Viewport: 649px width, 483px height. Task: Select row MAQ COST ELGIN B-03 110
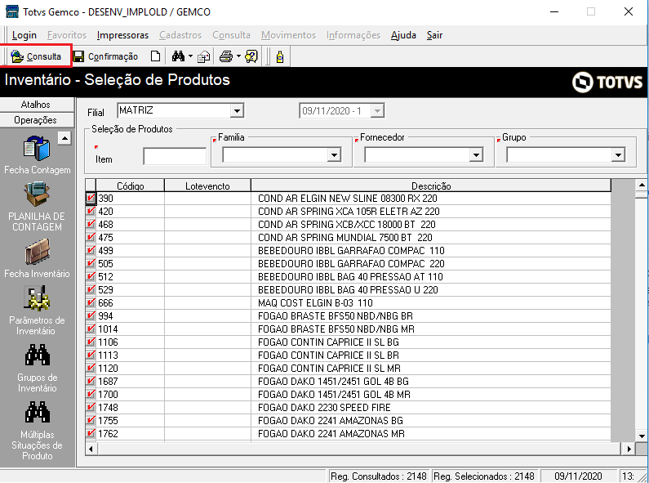click(348, 303)
